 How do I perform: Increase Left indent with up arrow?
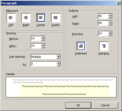tap(110, 15)
